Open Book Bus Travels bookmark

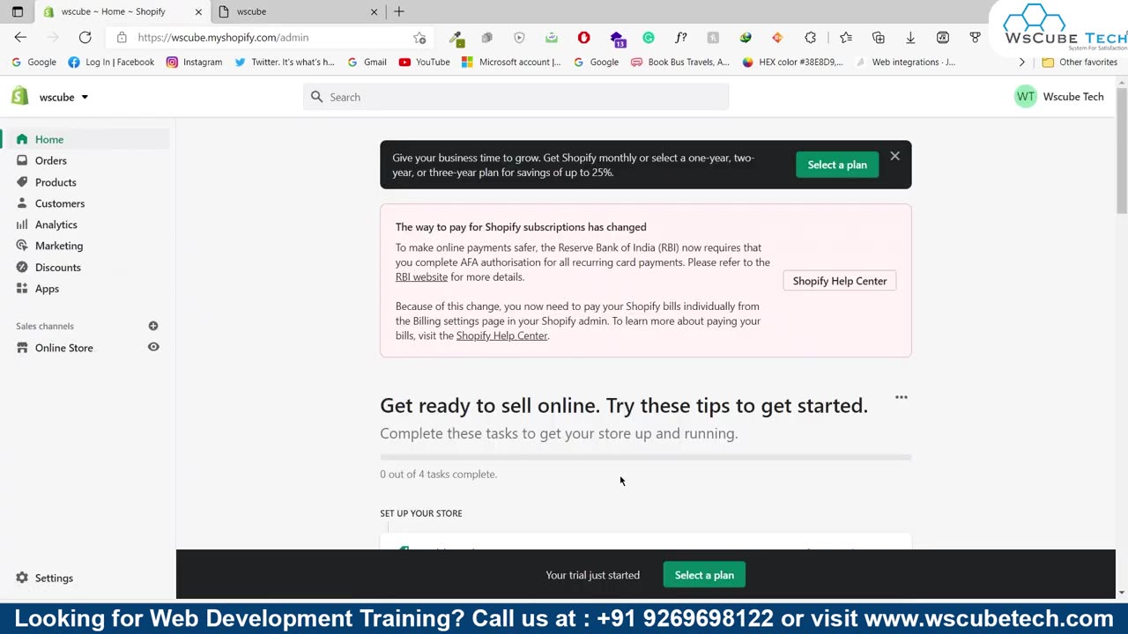pos(679,63)
